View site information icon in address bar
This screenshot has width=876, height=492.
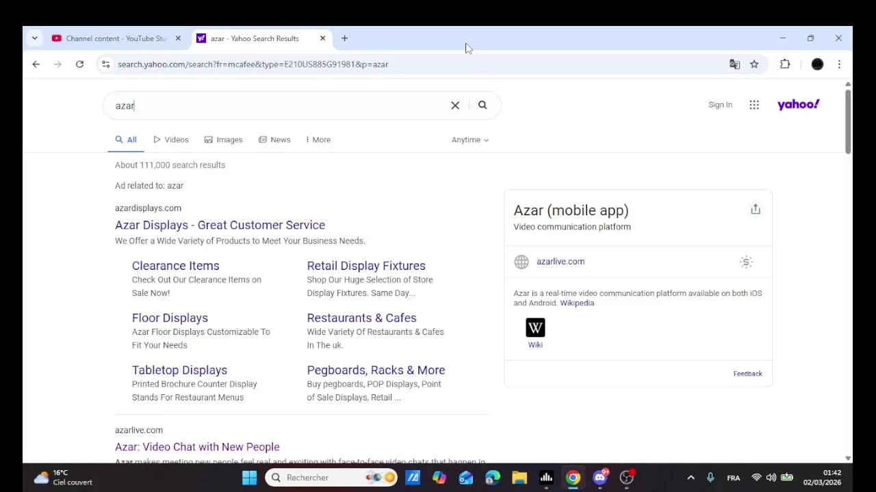tap(105, 64)
